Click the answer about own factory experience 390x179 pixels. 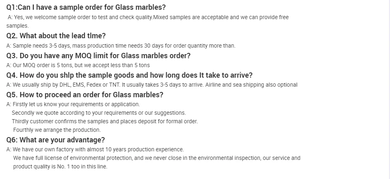(95, 149)
